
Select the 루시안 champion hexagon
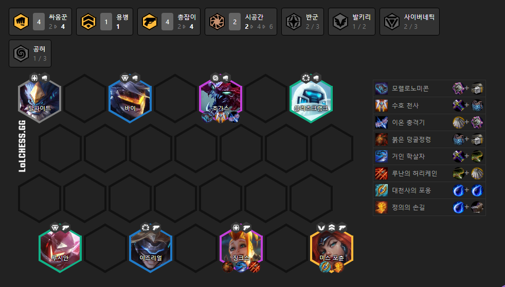point(60,248)
